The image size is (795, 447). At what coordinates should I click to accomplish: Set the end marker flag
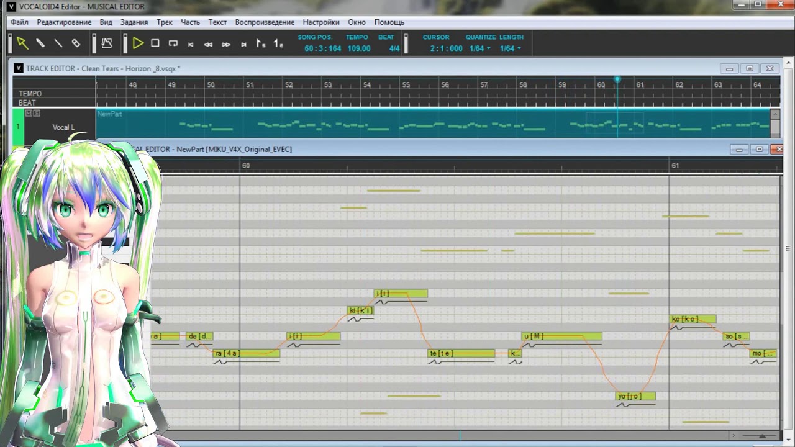click(278, 44)
